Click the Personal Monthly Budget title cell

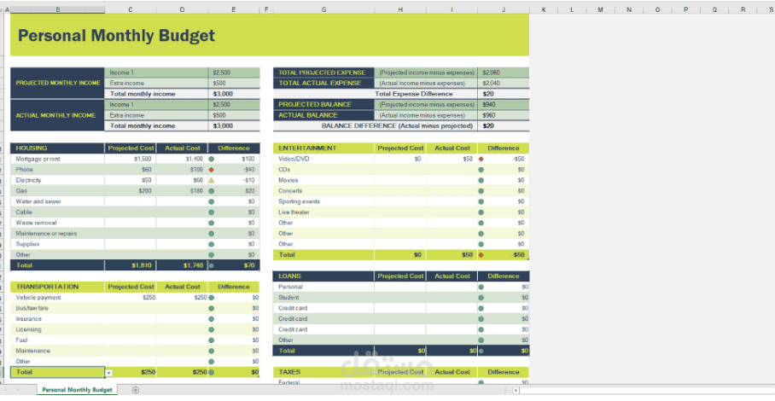pyautogui.click(x=270, y=35)
